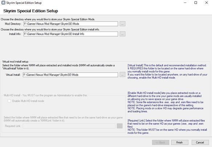Click the Cancel button

pos(200,142)
